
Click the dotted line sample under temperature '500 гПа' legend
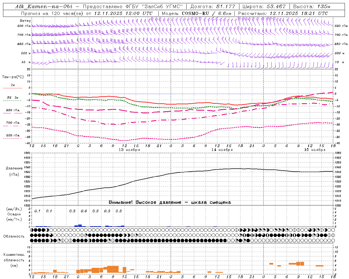[x=12, y=138]
